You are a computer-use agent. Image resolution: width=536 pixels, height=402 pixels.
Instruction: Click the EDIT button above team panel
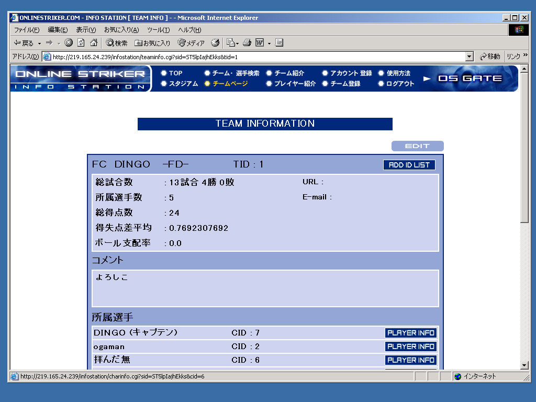point(417,146)
